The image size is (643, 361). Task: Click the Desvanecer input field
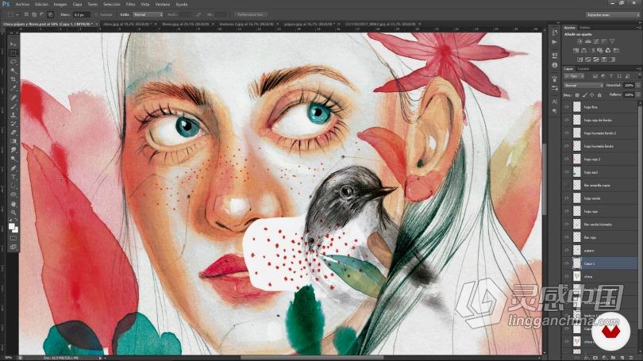coord(81,15)
